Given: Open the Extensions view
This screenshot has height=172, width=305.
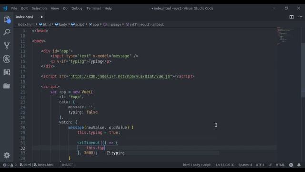Looking at the screenshot, I should [7, 72].
